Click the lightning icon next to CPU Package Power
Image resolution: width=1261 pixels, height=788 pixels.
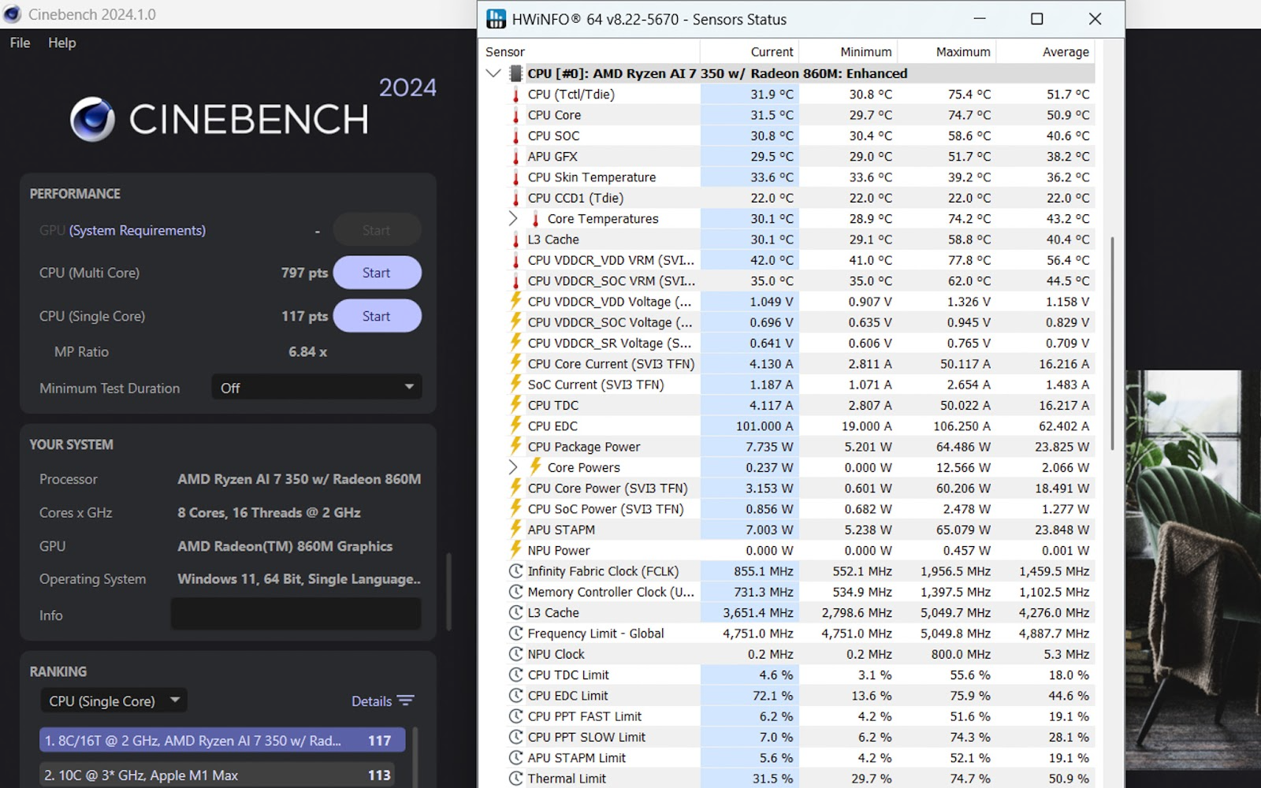(x=516, y=446)
